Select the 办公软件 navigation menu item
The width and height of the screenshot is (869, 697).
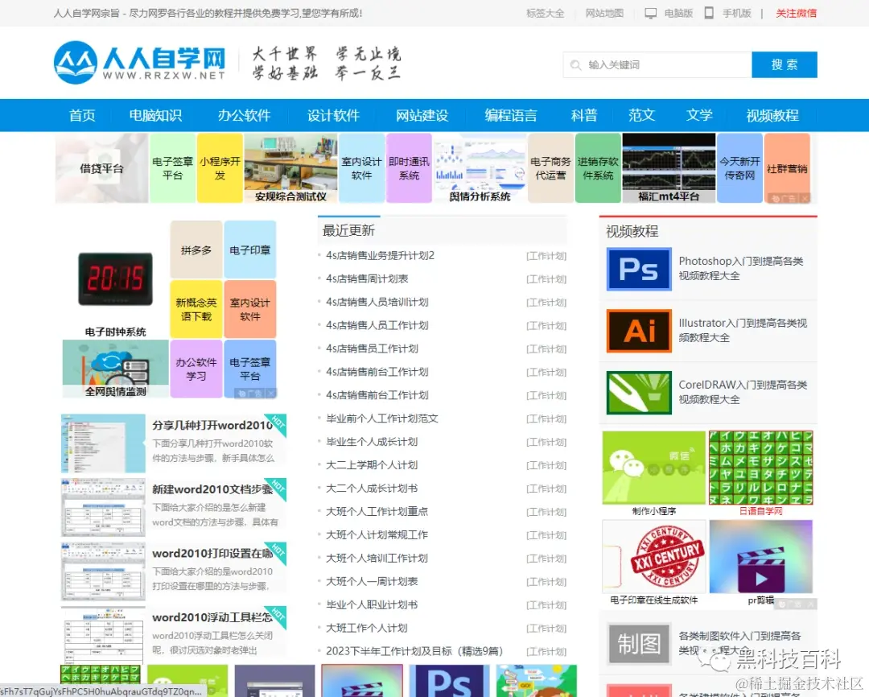point(244,115)
